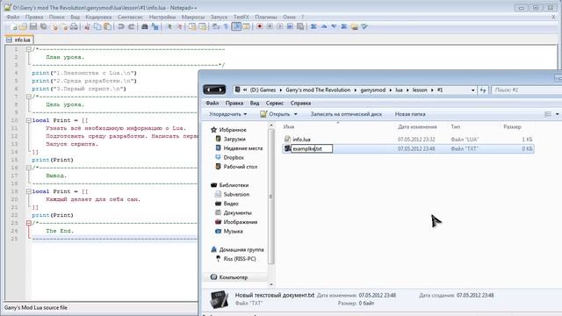Refresh the folder next to address bar
This screenshot has height=316, width=562.
pos(483,90)
